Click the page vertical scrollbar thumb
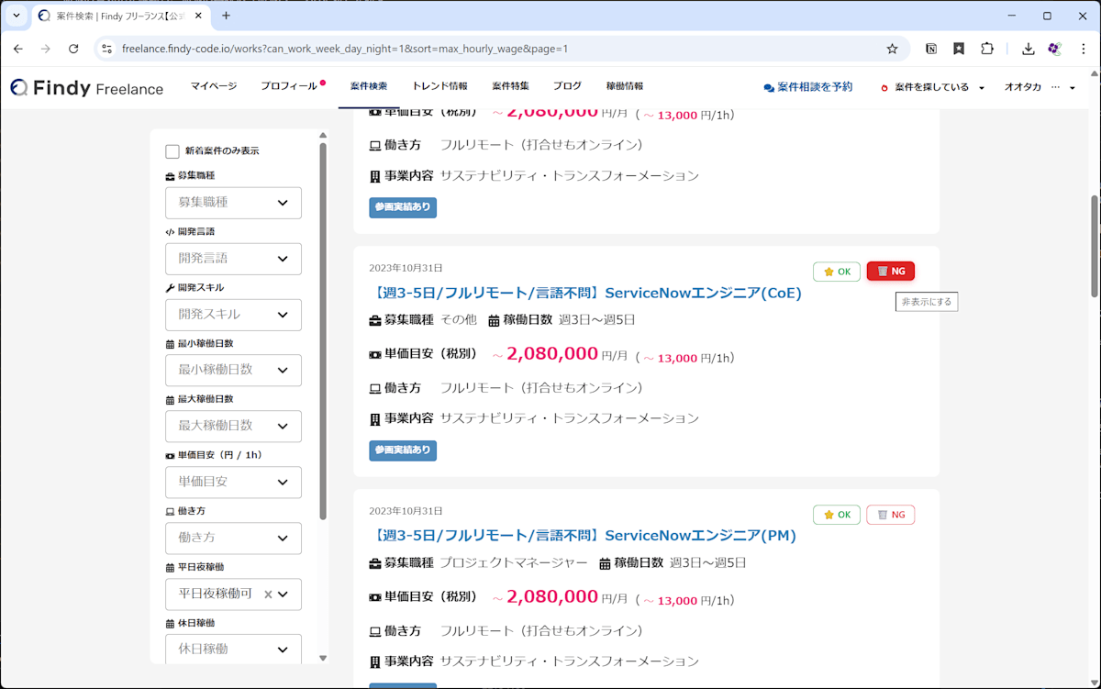The width and height of the screenshot is (1101, 689). pyautogui.click(x=1094, y=245)
